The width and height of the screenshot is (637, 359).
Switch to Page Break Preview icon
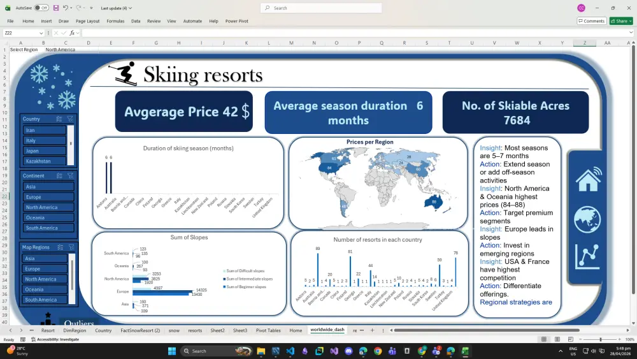click(571, 339)
